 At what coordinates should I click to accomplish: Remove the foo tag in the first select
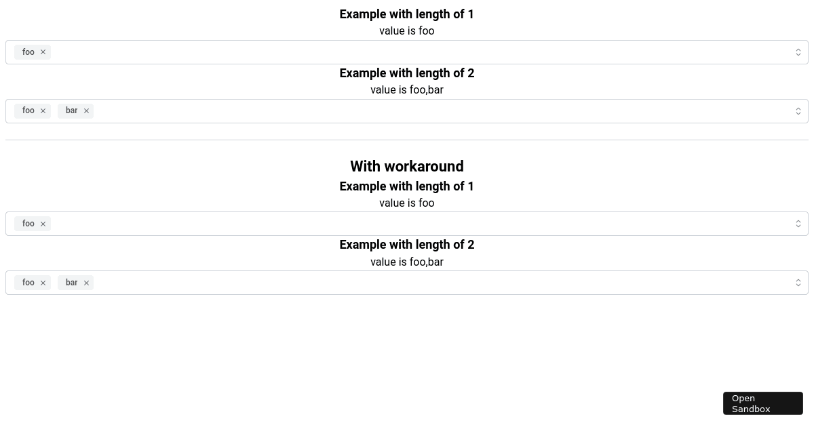tap(43, 52)
